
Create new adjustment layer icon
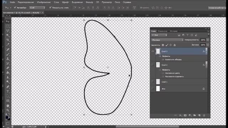(190, 115)
